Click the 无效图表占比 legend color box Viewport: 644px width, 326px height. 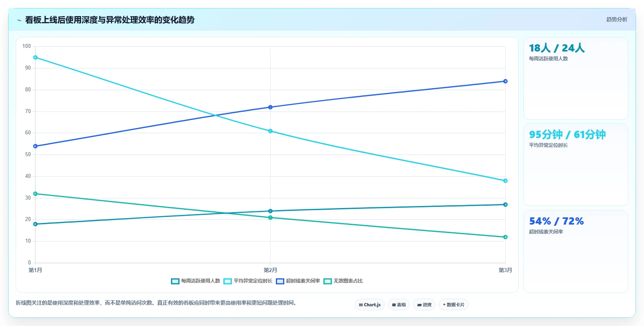pos(327,281)
